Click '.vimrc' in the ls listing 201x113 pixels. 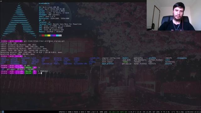[167, 60]
